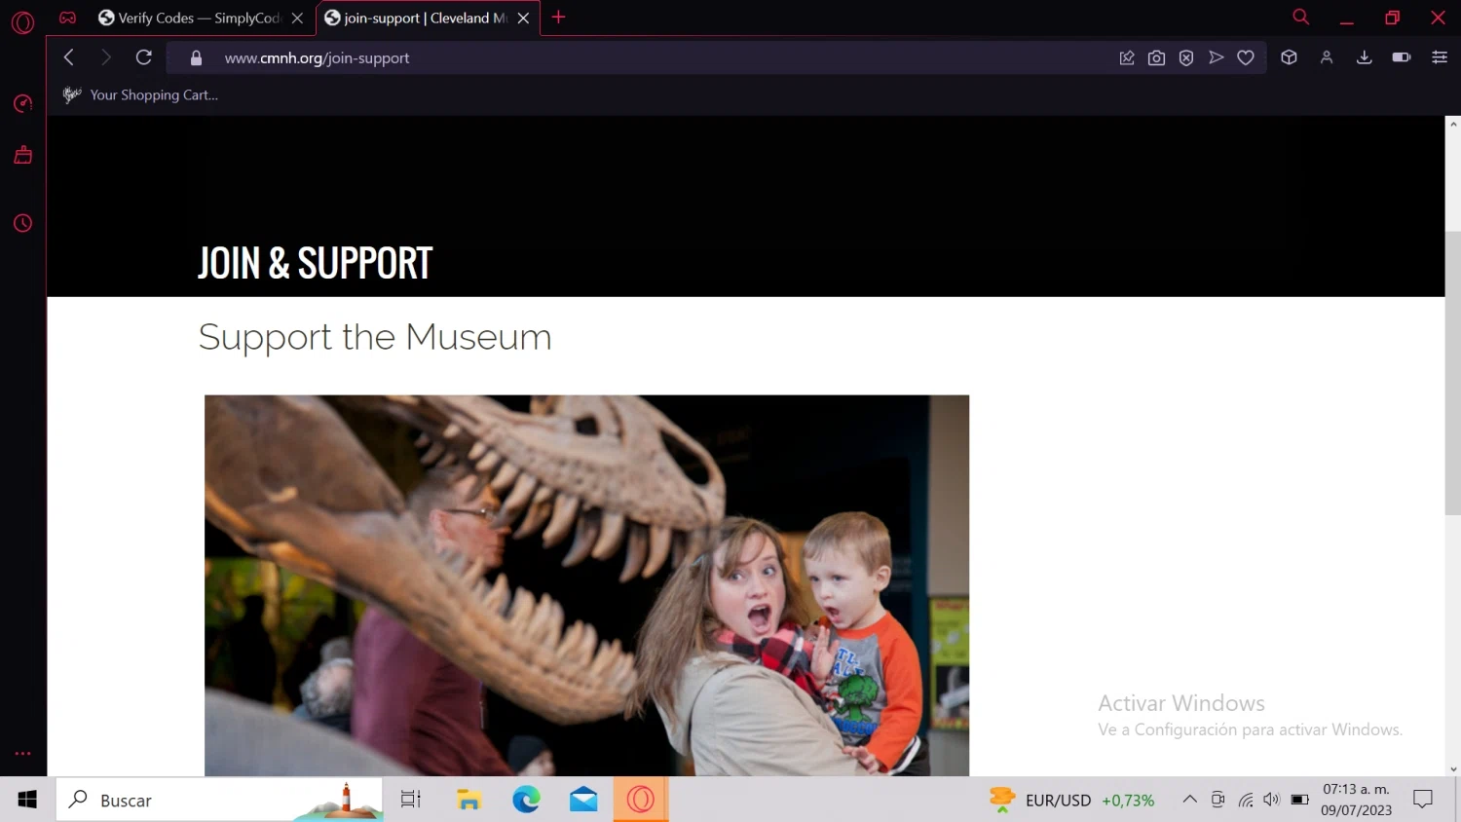The height and width of the screenshot is (822, 1461).
Task: Click scrollbar down arrow
Action: (x=1452, y=768)
